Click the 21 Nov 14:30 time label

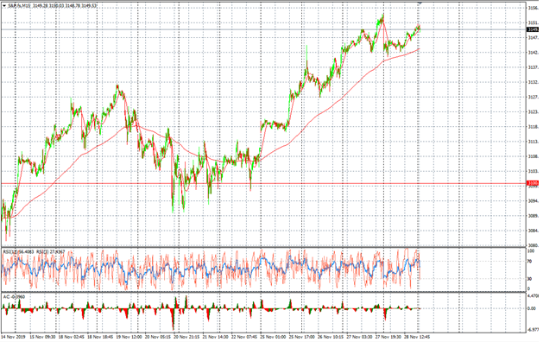(216, 337)
